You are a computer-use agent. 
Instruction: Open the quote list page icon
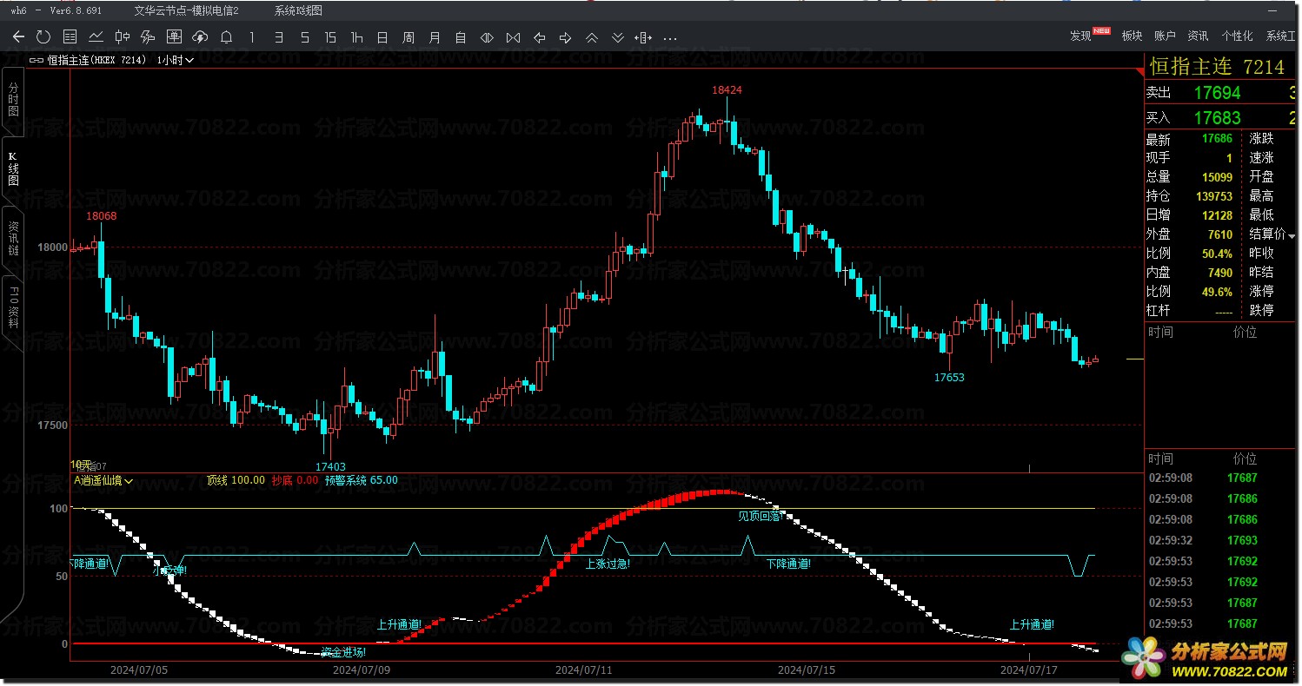(70, 36)
